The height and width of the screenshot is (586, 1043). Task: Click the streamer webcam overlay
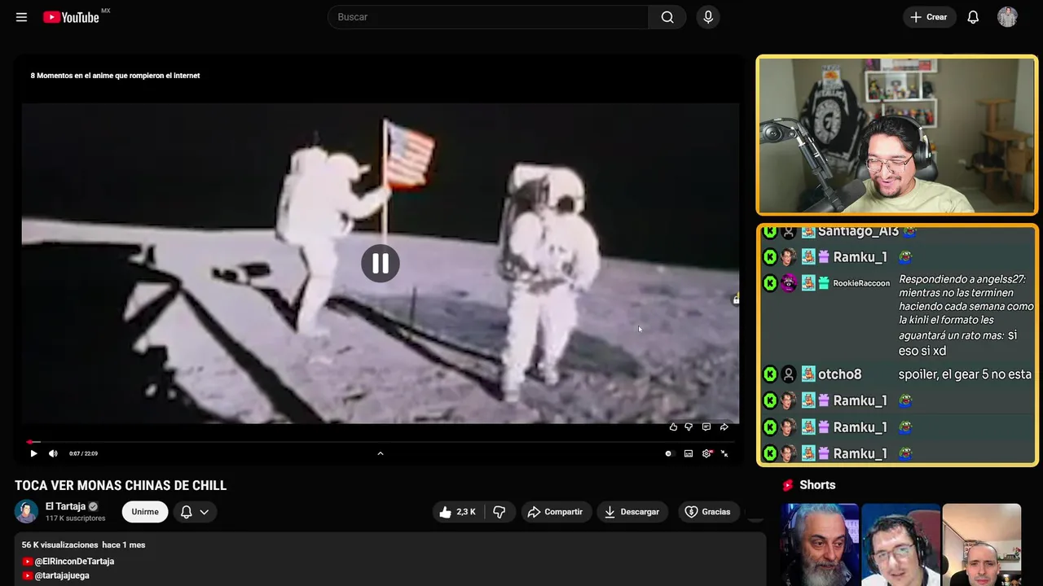(x=897, y=135)
